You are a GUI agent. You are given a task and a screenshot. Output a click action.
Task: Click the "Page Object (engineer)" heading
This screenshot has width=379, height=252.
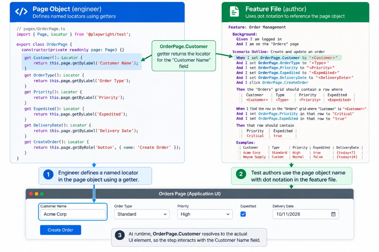(x=67, y=9)
